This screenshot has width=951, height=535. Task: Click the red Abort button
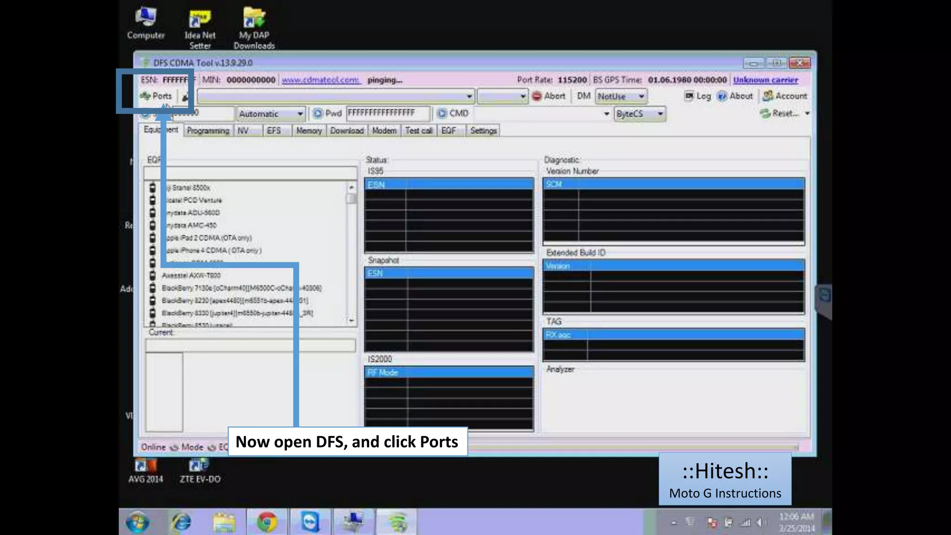(548, 96)
